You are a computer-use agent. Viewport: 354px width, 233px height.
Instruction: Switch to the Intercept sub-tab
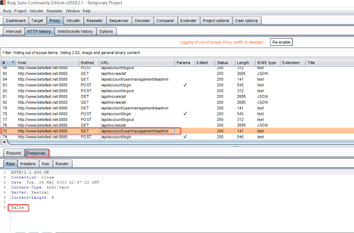point(13,31)
